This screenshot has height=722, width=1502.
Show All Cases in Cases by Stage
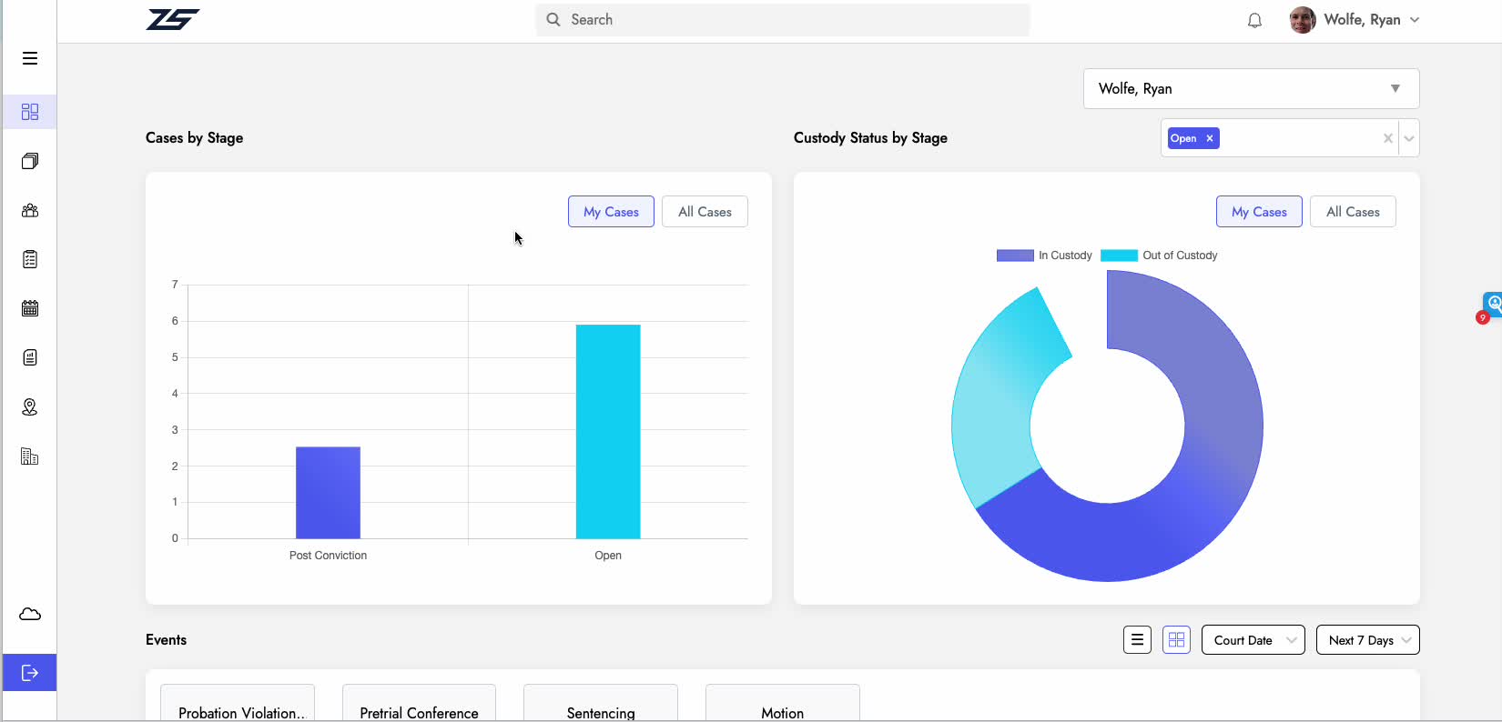pos(705,212)
